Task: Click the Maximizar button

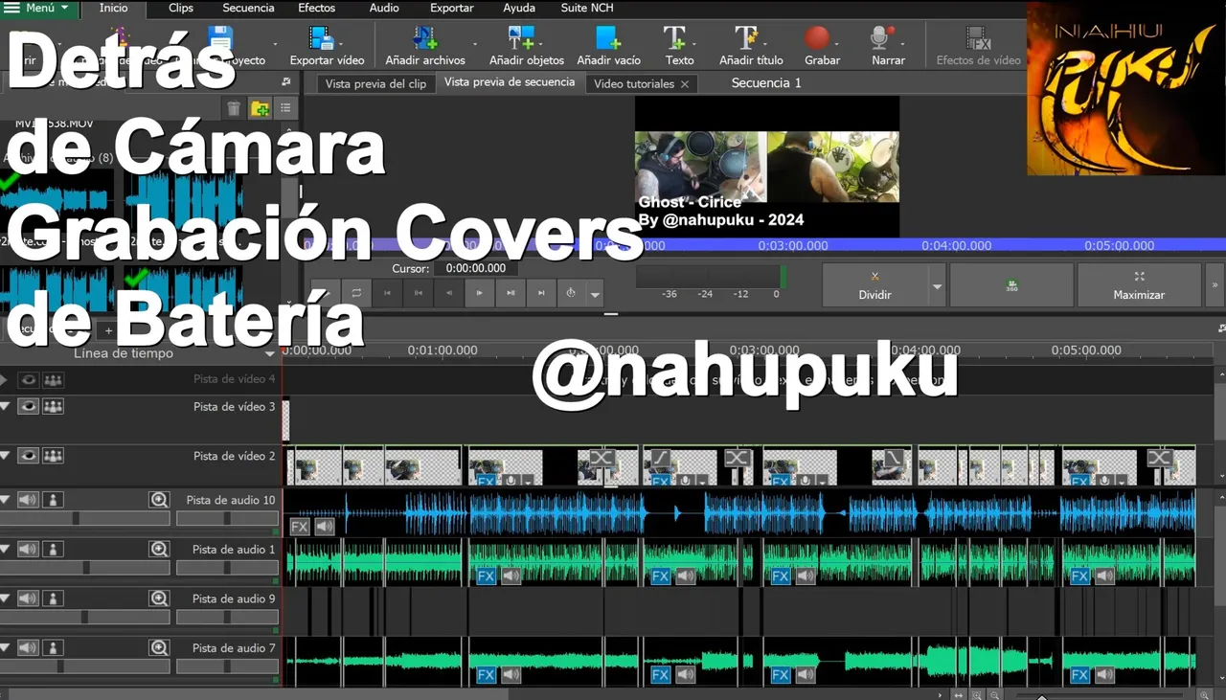Action: 1139,285
